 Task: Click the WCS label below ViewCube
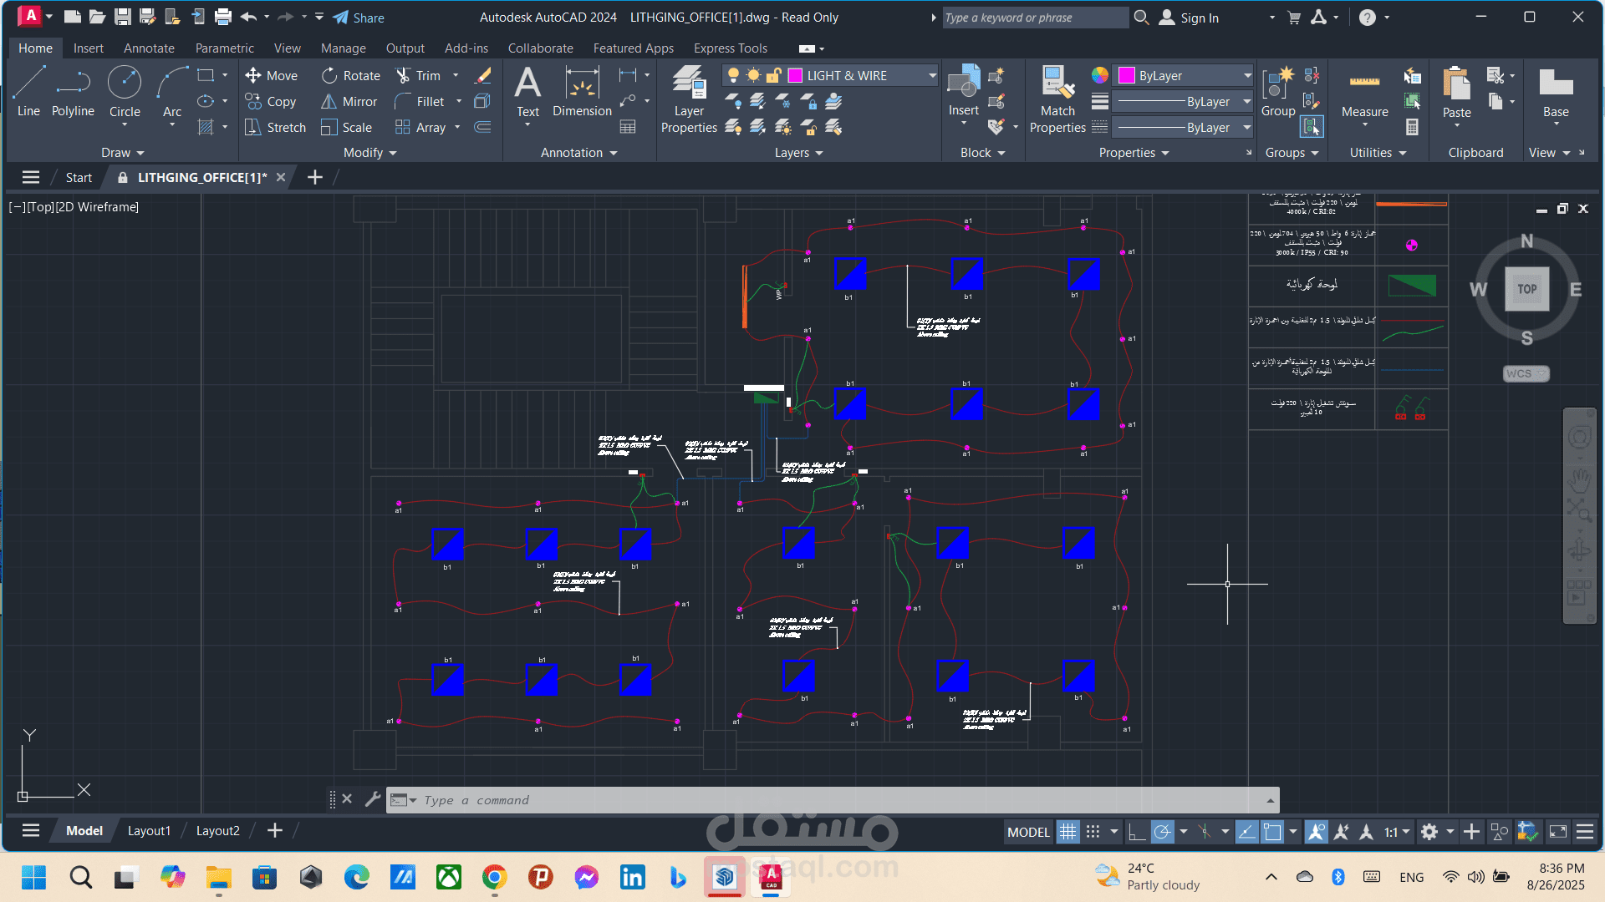coord(1526,373)
